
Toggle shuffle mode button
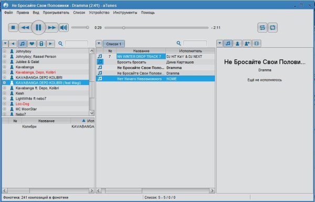click(x=262, y=27)
